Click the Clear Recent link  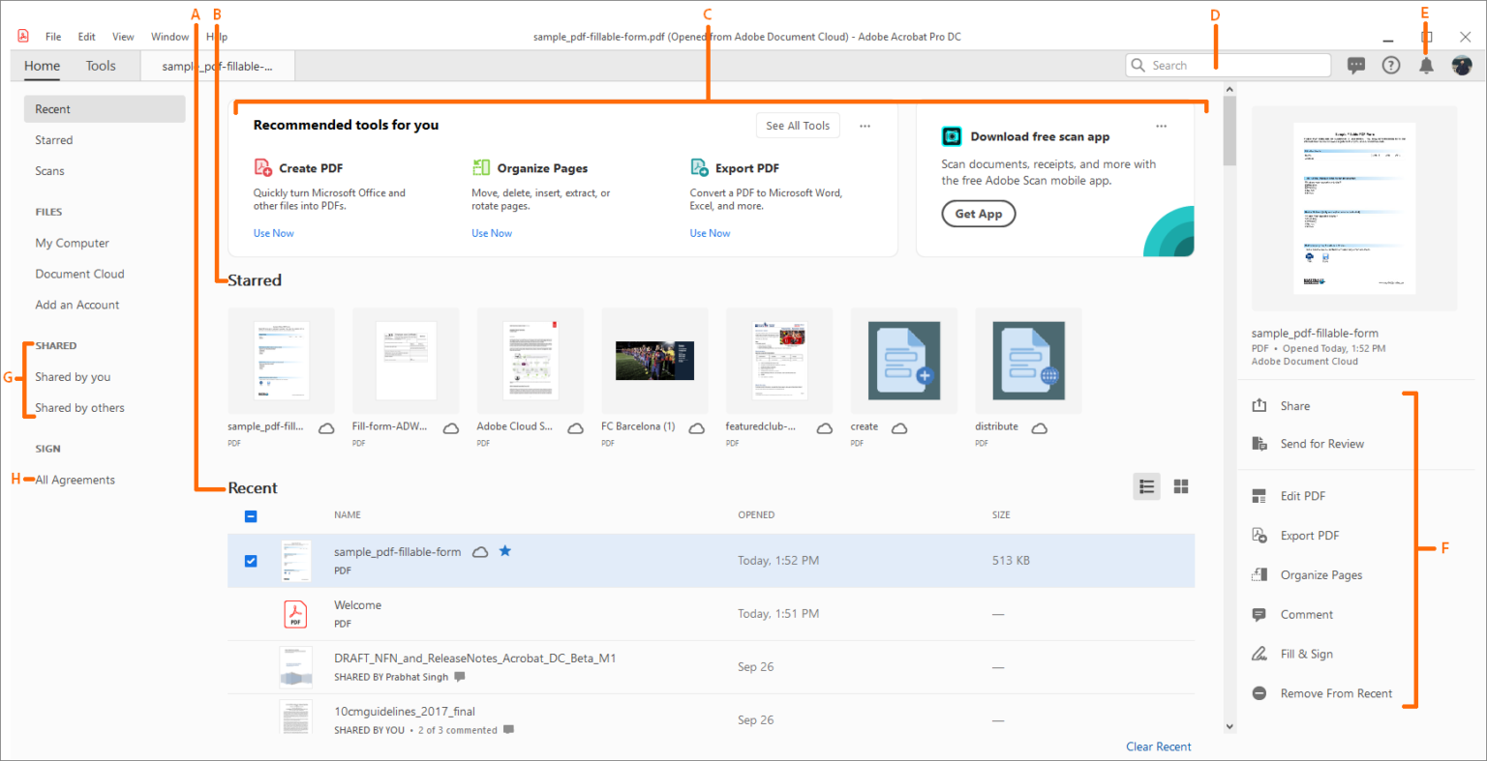[x=1158, y=746]
